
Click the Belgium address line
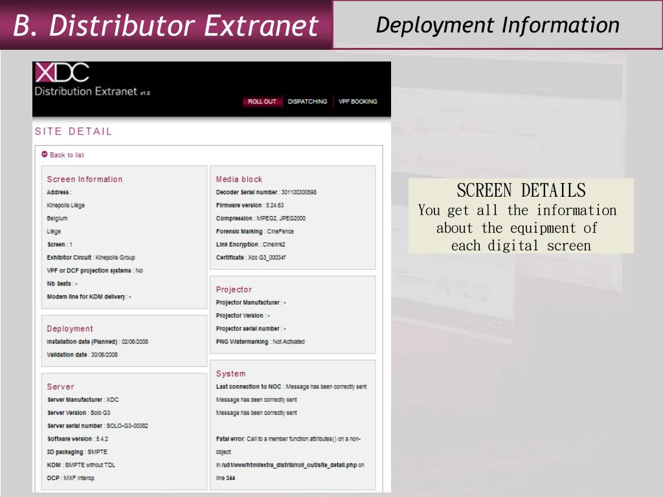[x=57, y=219]
